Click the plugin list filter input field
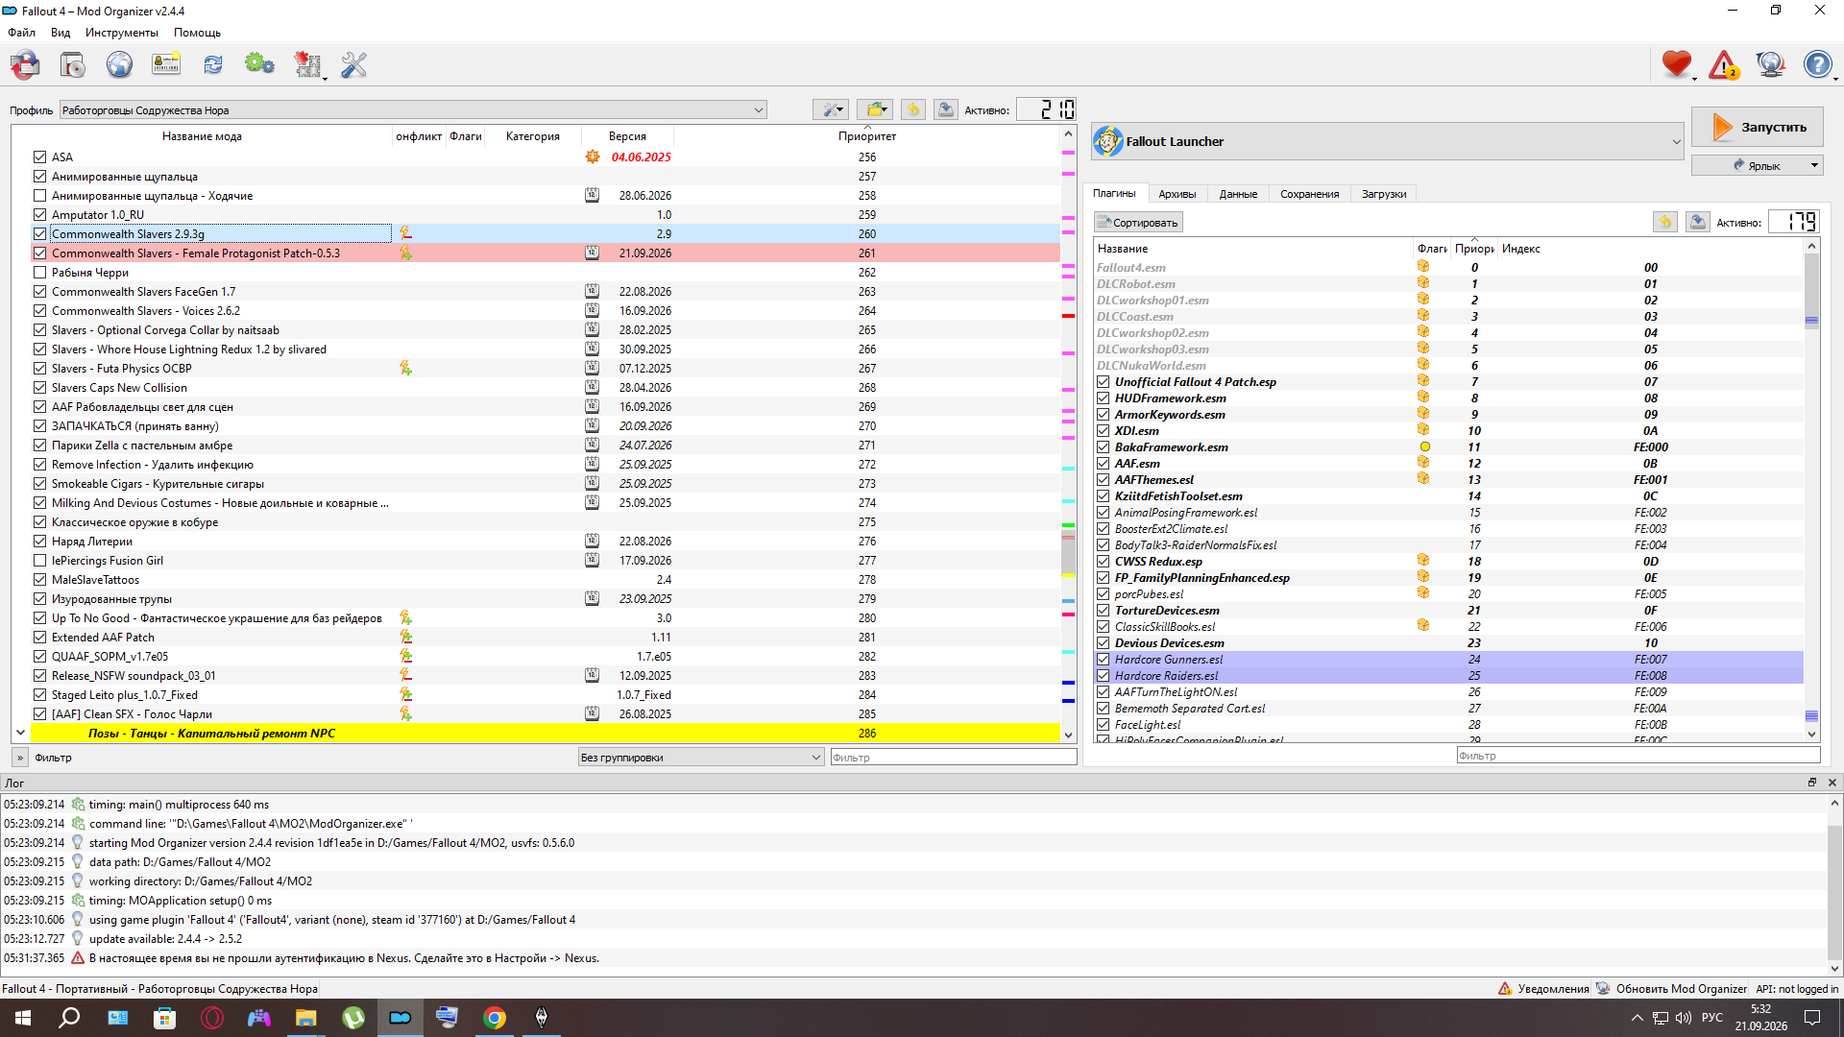The height and width of the screenshot is (1037, 1844). 1638,756
